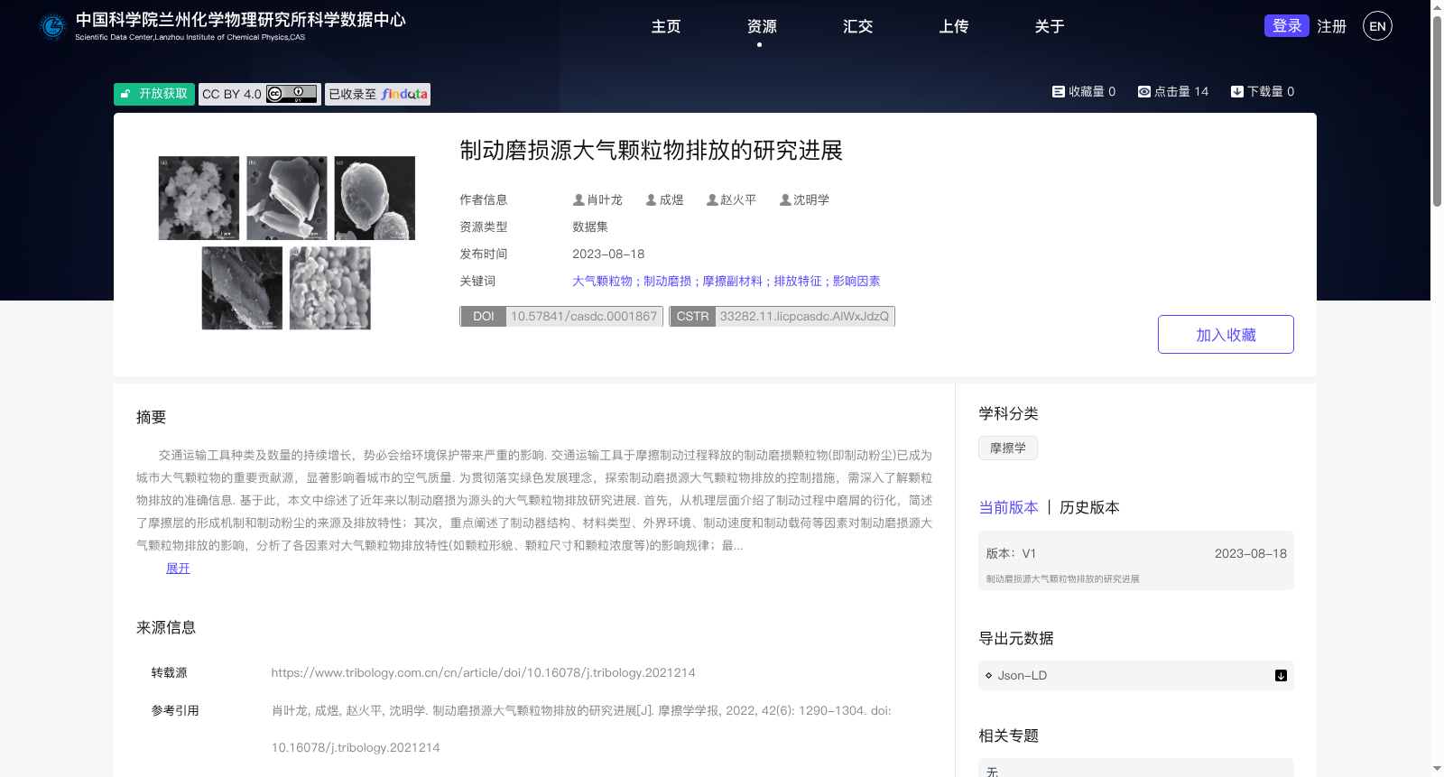Click the 摩擦学 subject category tag
Image resolution: width=1444 pixels, height=777 pixels.
click(1008, 449)
